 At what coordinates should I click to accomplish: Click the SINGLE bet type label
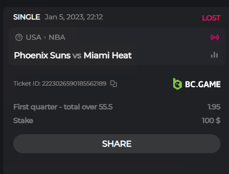tap(26, 17)
